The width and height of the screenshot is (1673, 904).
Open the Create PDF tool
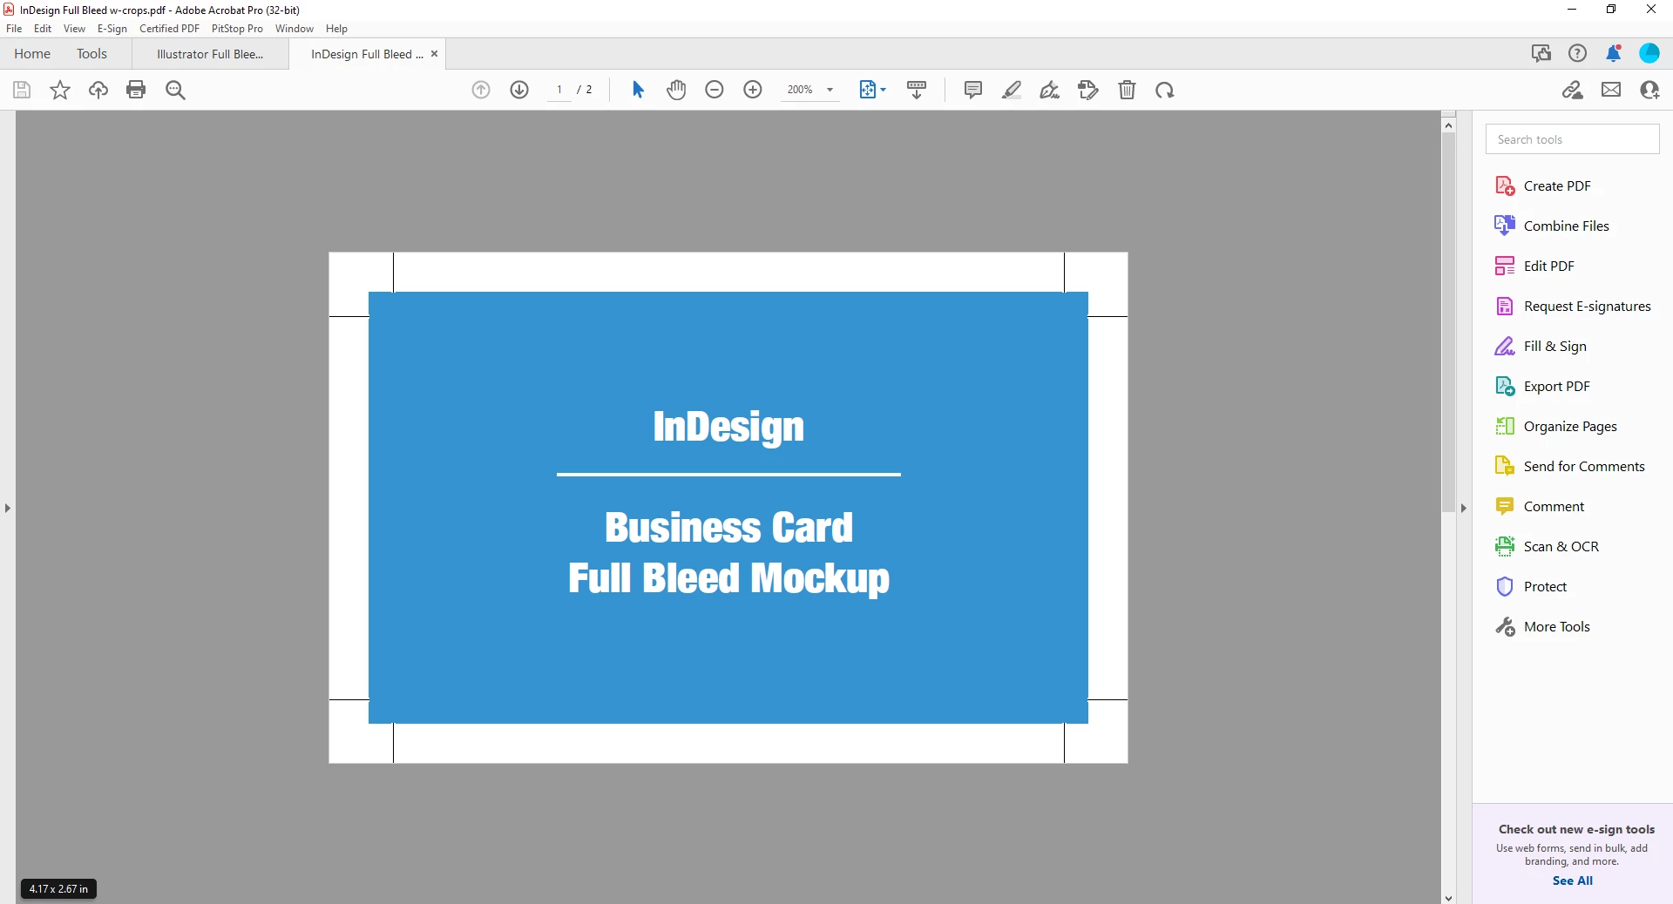click(x=1556, y=186)
